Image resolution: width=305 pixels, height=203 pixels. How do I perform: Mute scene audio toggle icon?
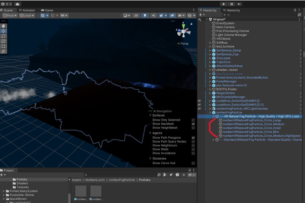pos(153,16)
